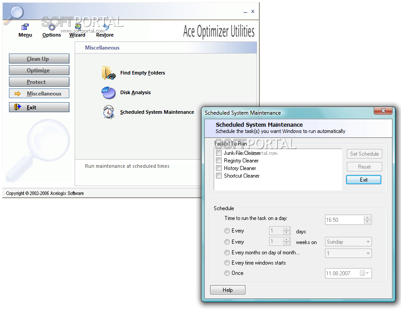Close the Scheduled System Maintenance dialog

pos(383,111)
